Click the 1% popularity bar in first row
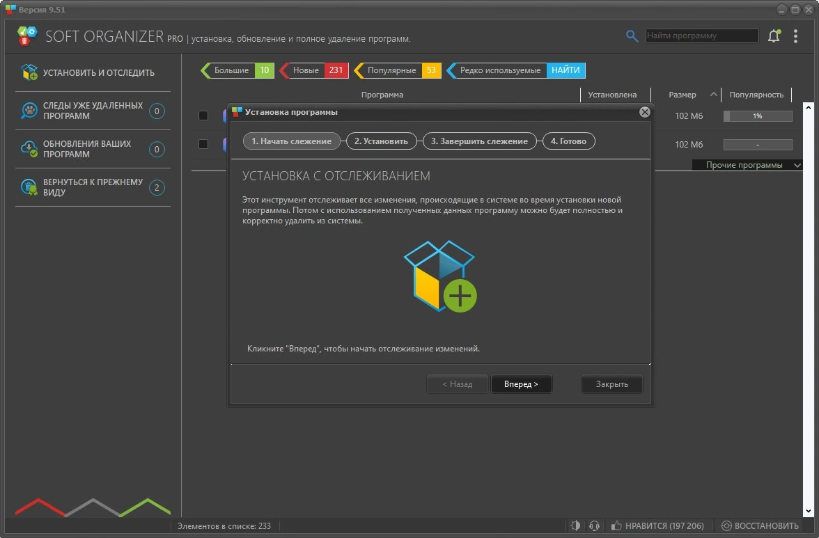This screenshot has height=538, width=819. pyautogui.click(x=758, y=116)
